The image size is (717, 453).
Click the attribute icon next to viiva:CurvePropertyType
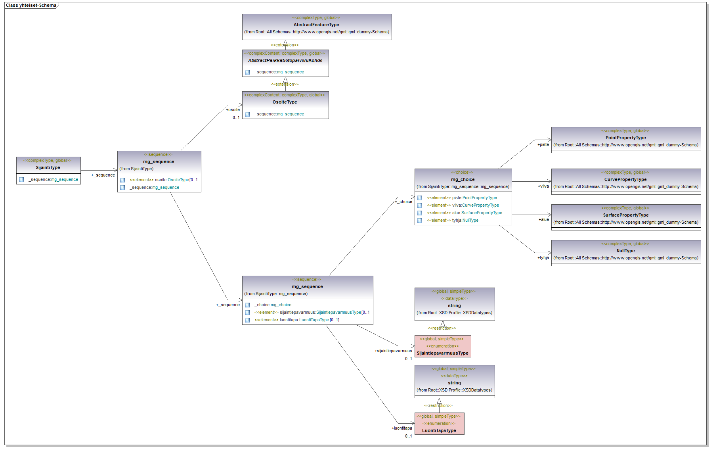[x=419, y=205]
